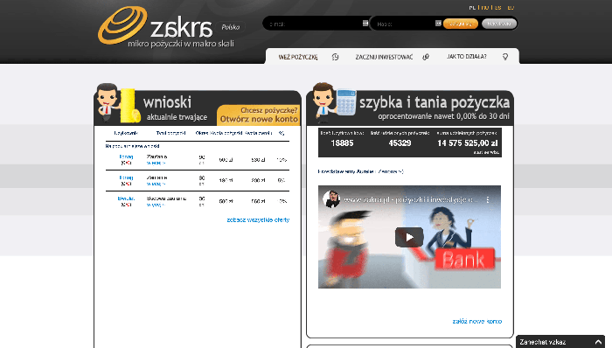Click the 14 575 525,00 zł total
Screen dimensions: 612x348
point(467,143)
